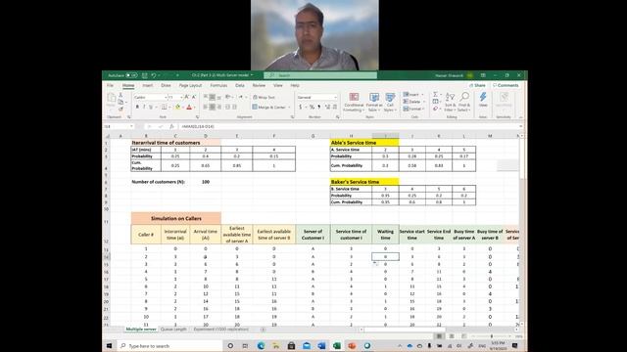Click the yellow Fill Color swatch
This screenshot has width=627, height=352.
pyautogui.click(x=178, y=107)
